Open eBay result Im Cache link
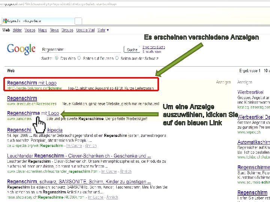This screenshot has height=202, width=270. pos(96,197)
